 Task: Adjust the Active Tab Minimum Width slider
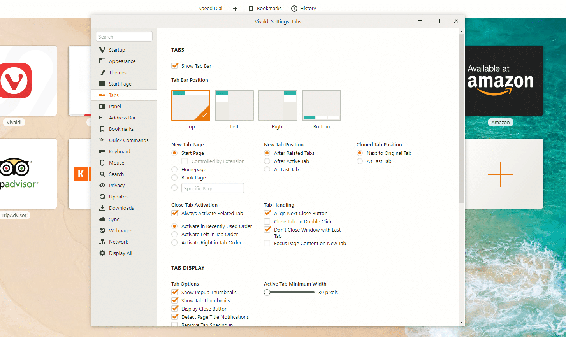tap(267, 292)
